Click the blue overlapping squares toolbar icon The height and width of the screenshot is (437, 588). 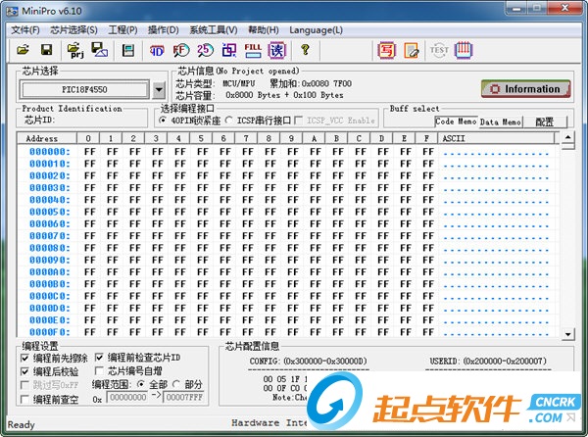click(229, 50)
